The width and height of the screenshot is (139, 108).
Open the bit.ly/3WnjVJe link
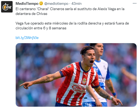[27, 38]
